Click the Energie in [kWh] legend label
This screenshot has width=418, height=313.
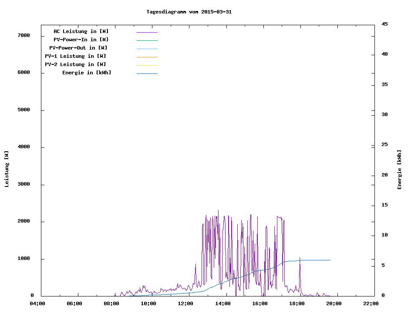click(x=87, y=73)
